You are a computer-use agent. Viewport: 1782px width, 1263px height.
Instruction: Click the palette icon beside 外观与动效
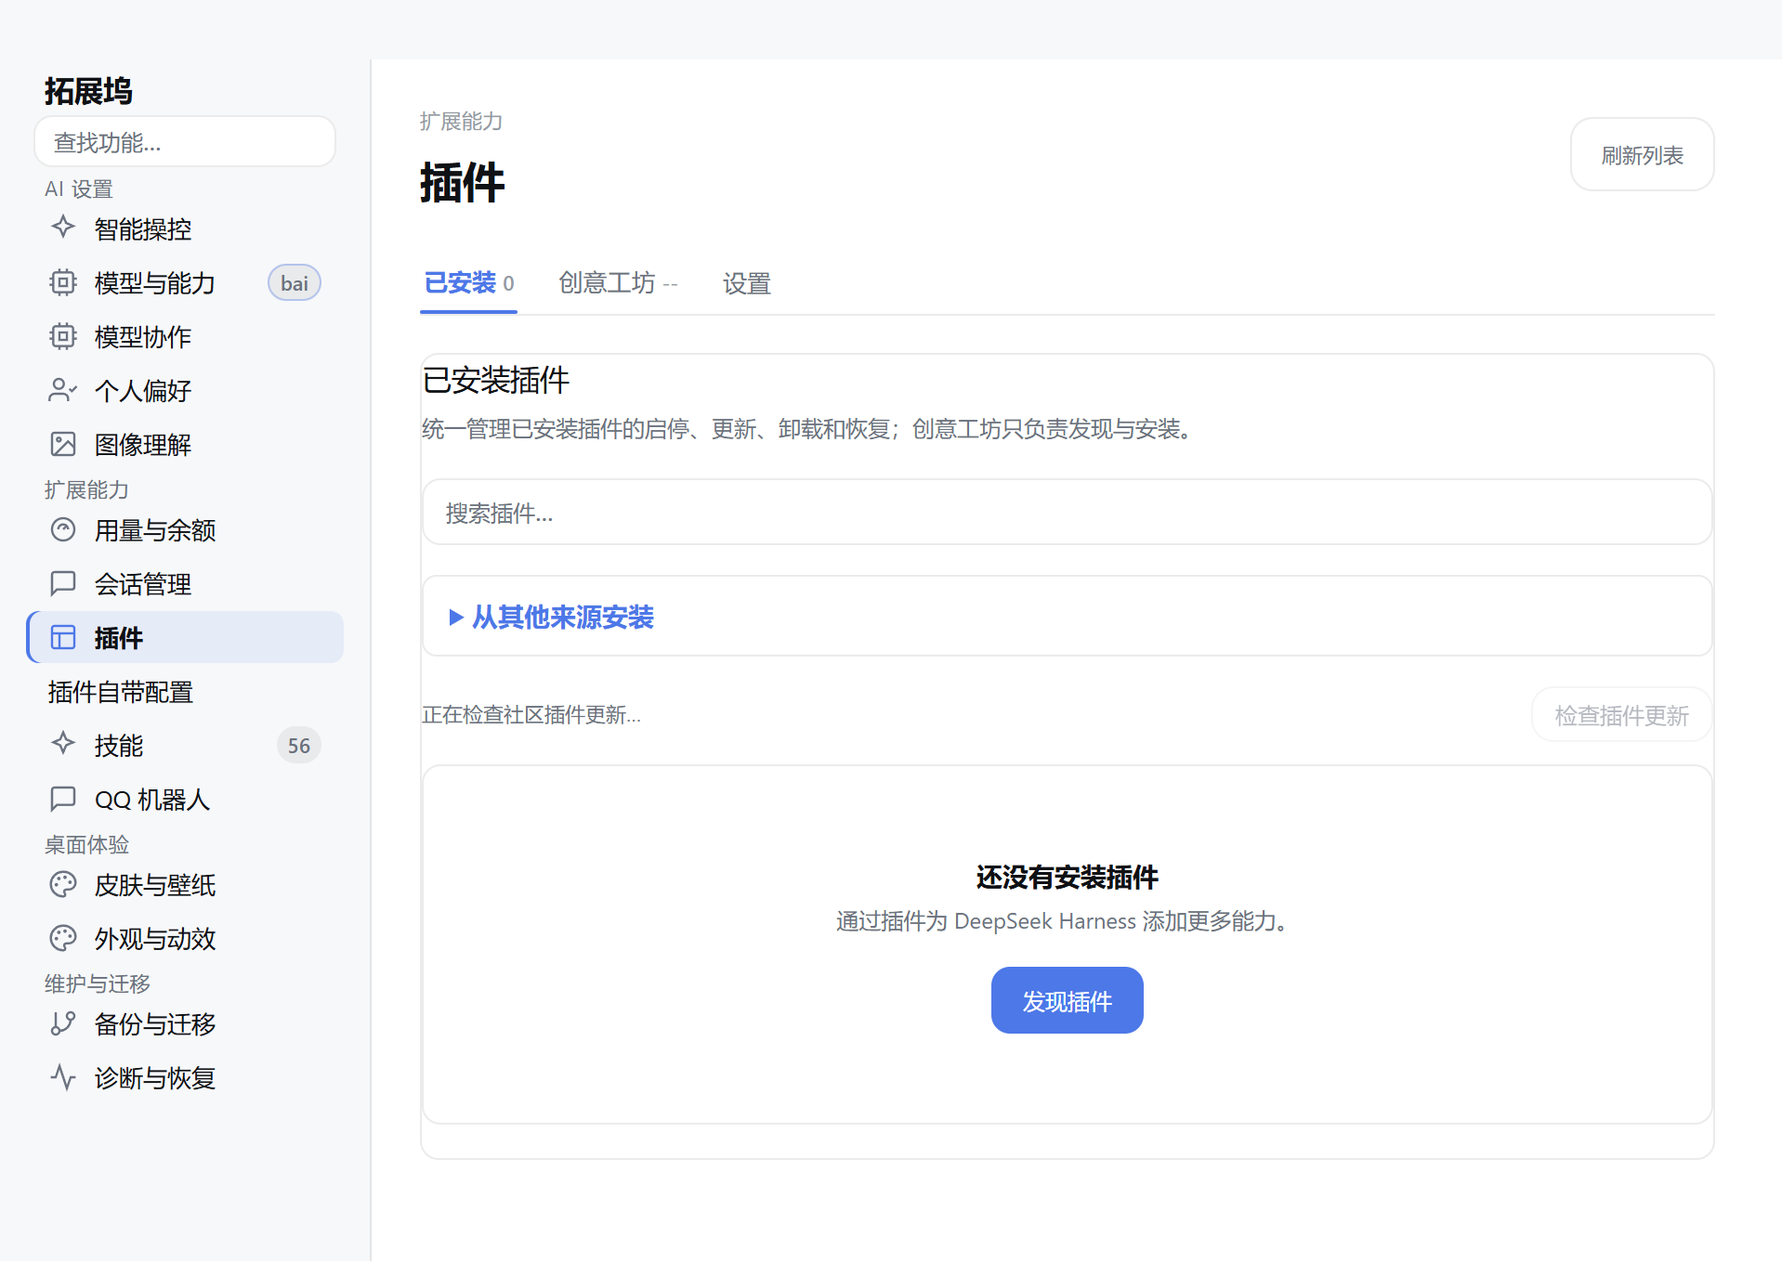coord(63,938)
